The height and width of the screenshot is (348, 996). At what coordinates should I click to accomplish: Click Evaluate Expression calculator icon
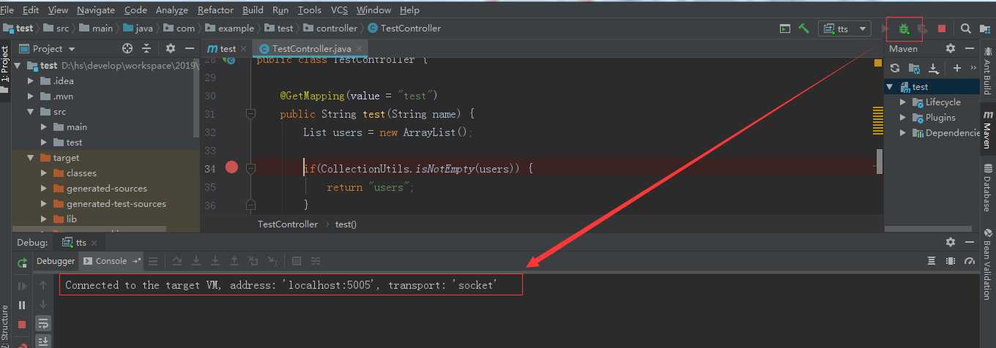pyautogui.click(x=297, y=261)
